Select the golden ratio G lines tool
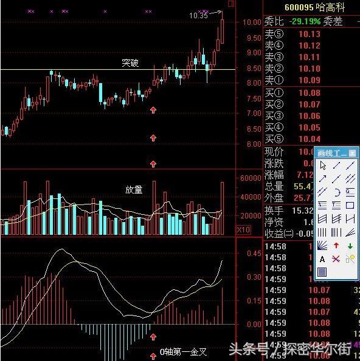 (x=350, y=192)
